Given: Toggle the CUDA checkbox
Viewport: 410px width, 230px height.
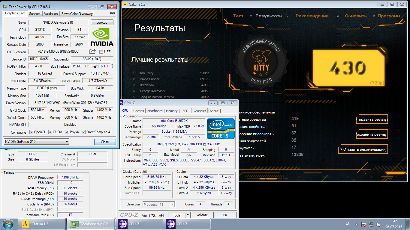Looking at the screenshot, I should click(50, 132).
